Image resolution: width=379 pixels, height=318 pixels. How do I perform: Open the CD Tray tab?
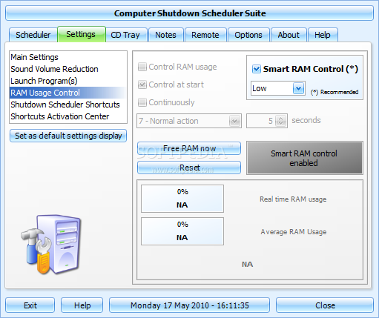(x=125, y=35)
